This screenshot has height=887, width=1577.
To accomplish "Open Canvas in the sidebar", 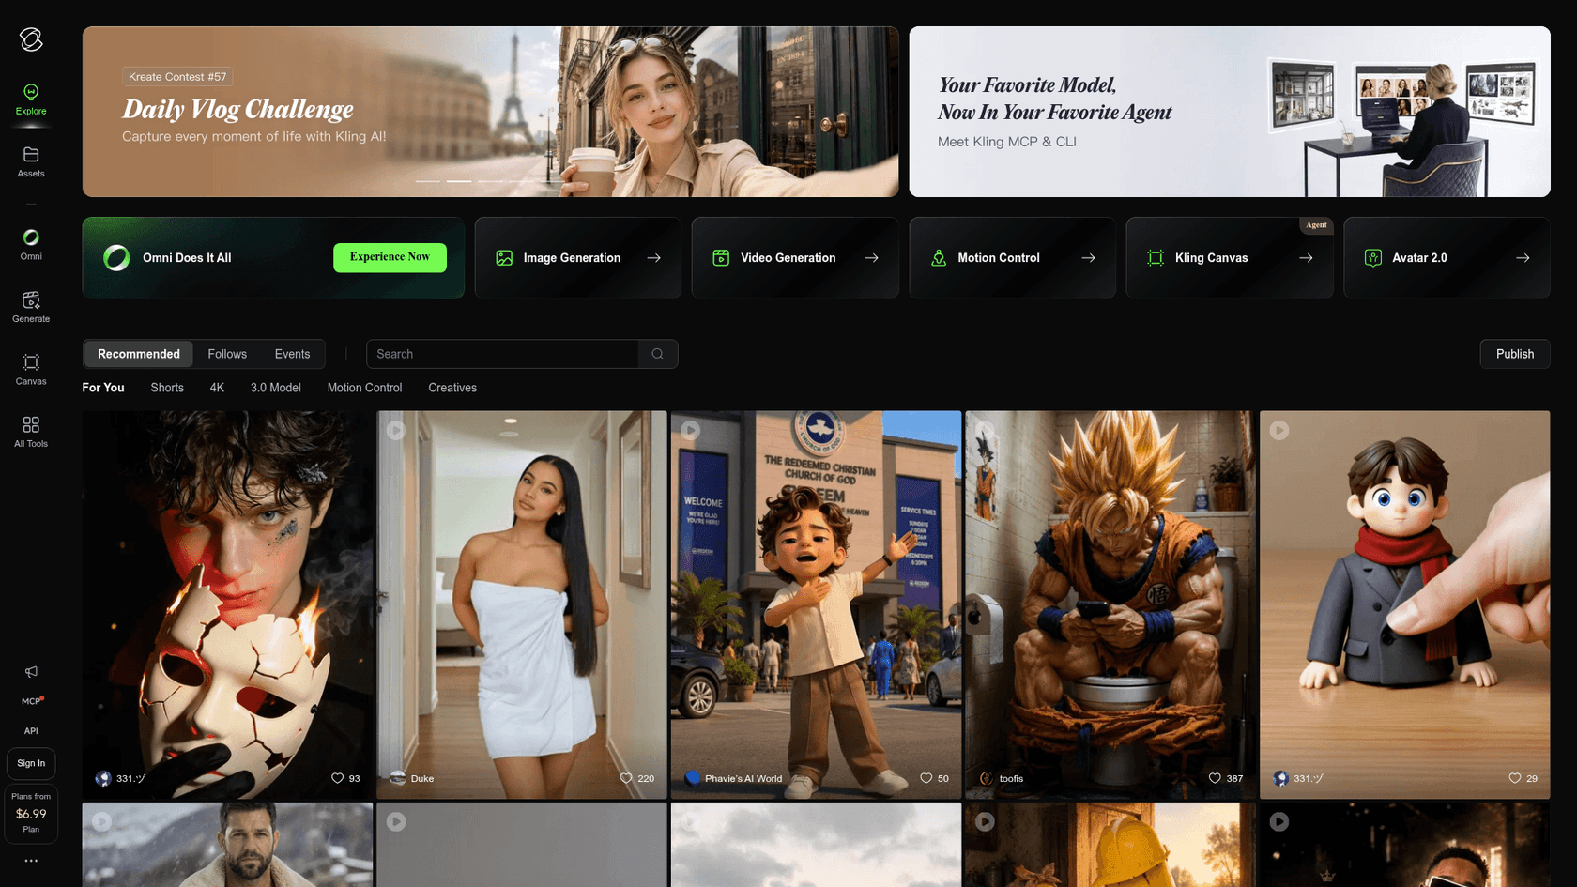I will pos(31,370).
